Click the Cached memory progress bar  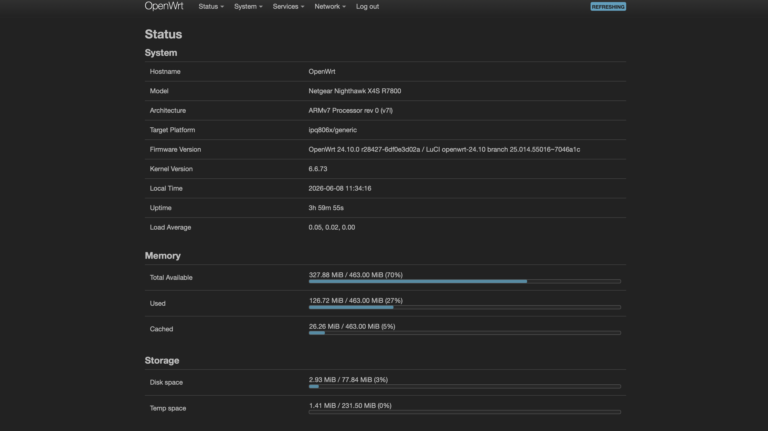click(465, 333)
